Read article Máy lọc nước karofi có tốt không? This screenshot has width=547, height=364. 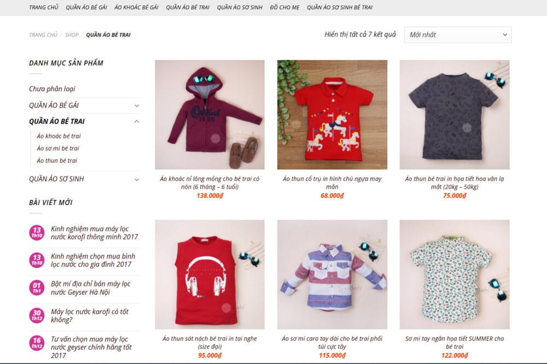tap(90, 315)
